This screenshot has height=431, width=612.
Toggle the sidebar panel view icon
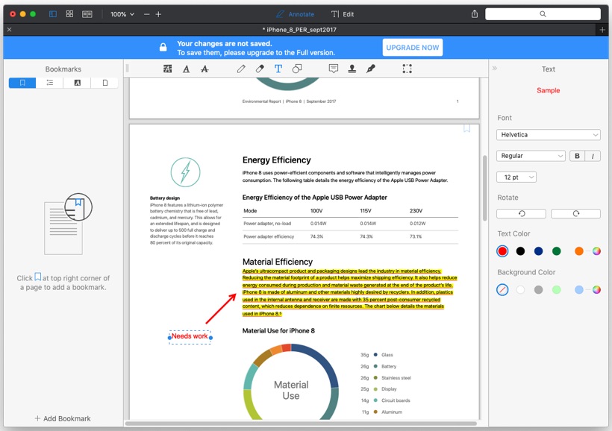click(53, 14)
